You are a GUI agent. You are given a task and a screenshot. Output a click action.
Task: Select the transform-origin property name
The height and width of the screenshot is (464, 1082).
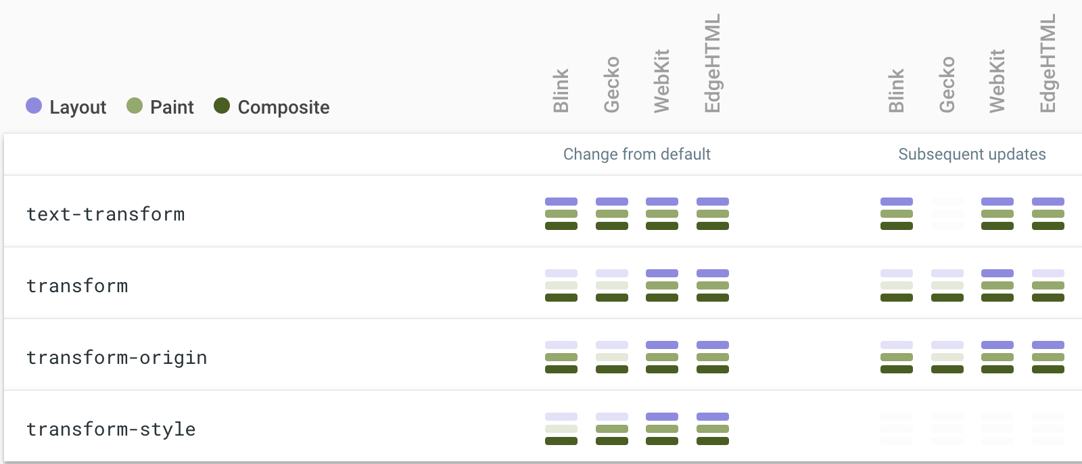tap(116, 358)
